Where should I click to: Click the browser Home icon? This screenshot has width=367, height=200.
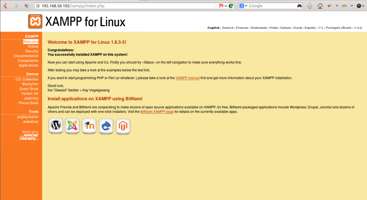point(320,6)
